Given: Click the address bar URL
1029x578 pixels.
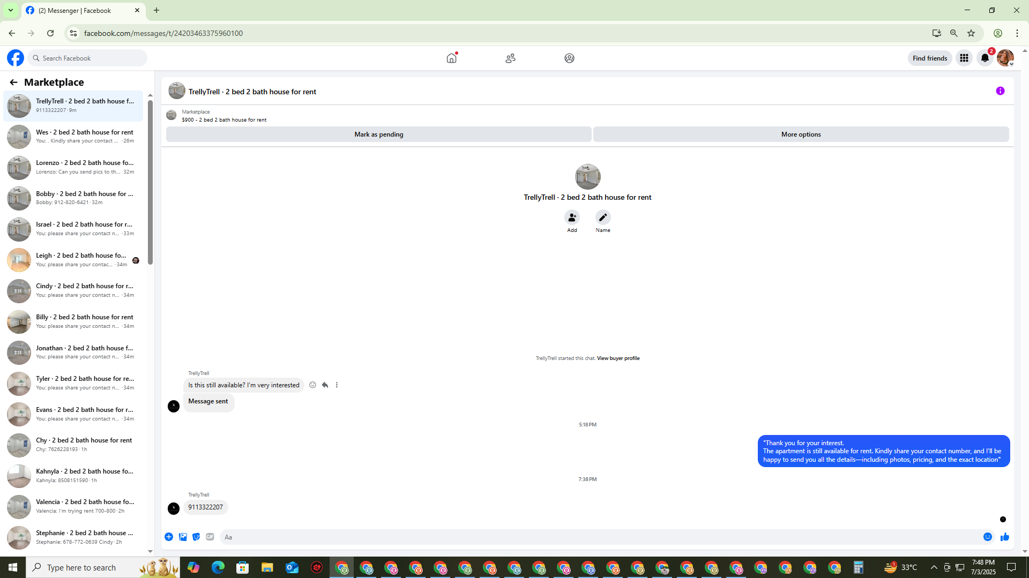Looking at the screenshot, I should tap(163, 33).
